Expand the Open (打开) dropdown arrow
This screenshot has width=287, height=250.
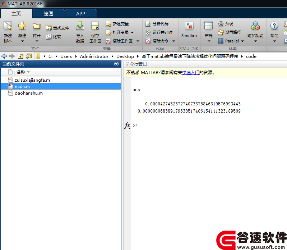[37, 41]
